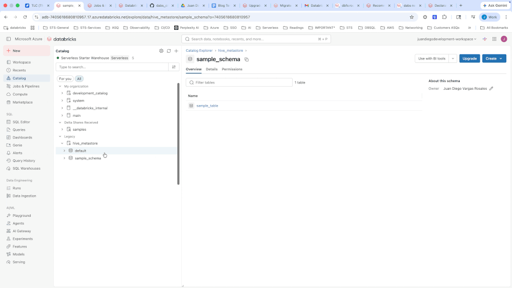Open the Databricks apps grid icon
The width and height of the screenshot is (512, 288).
tap(495, 39)
